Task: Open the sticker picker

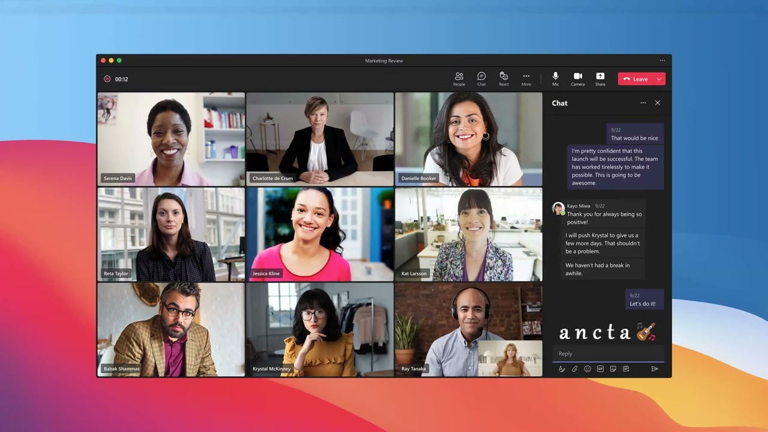Action: pos(613,369)
